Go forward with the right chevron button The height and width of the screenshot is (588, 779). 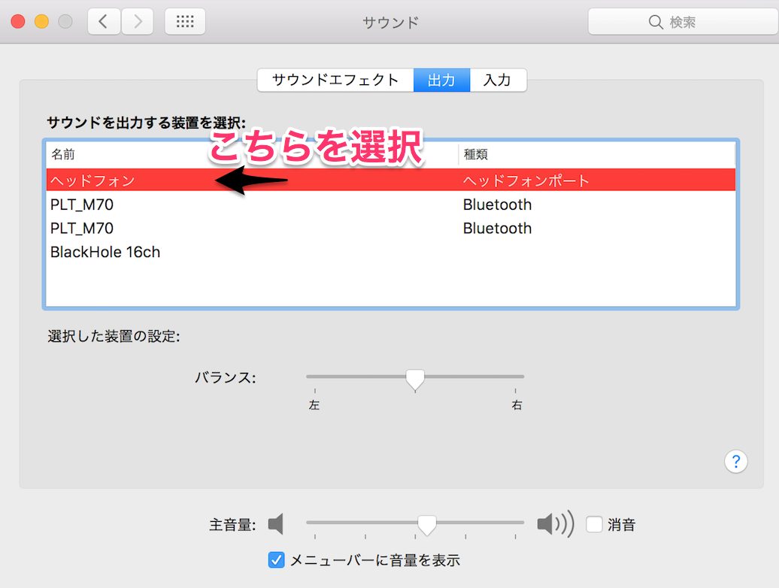(x=138, y=21)
